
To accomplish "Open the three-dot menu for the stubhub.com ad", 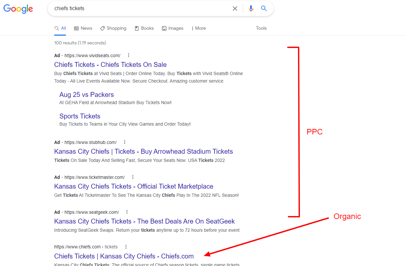I will [125, 142].
